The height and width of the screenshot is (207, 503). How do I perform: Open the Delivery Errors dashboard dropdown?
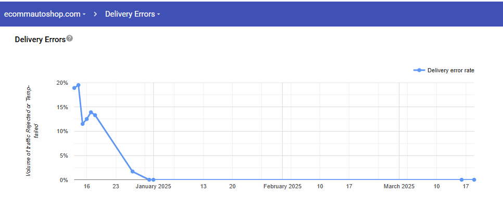tap(132, 15)
